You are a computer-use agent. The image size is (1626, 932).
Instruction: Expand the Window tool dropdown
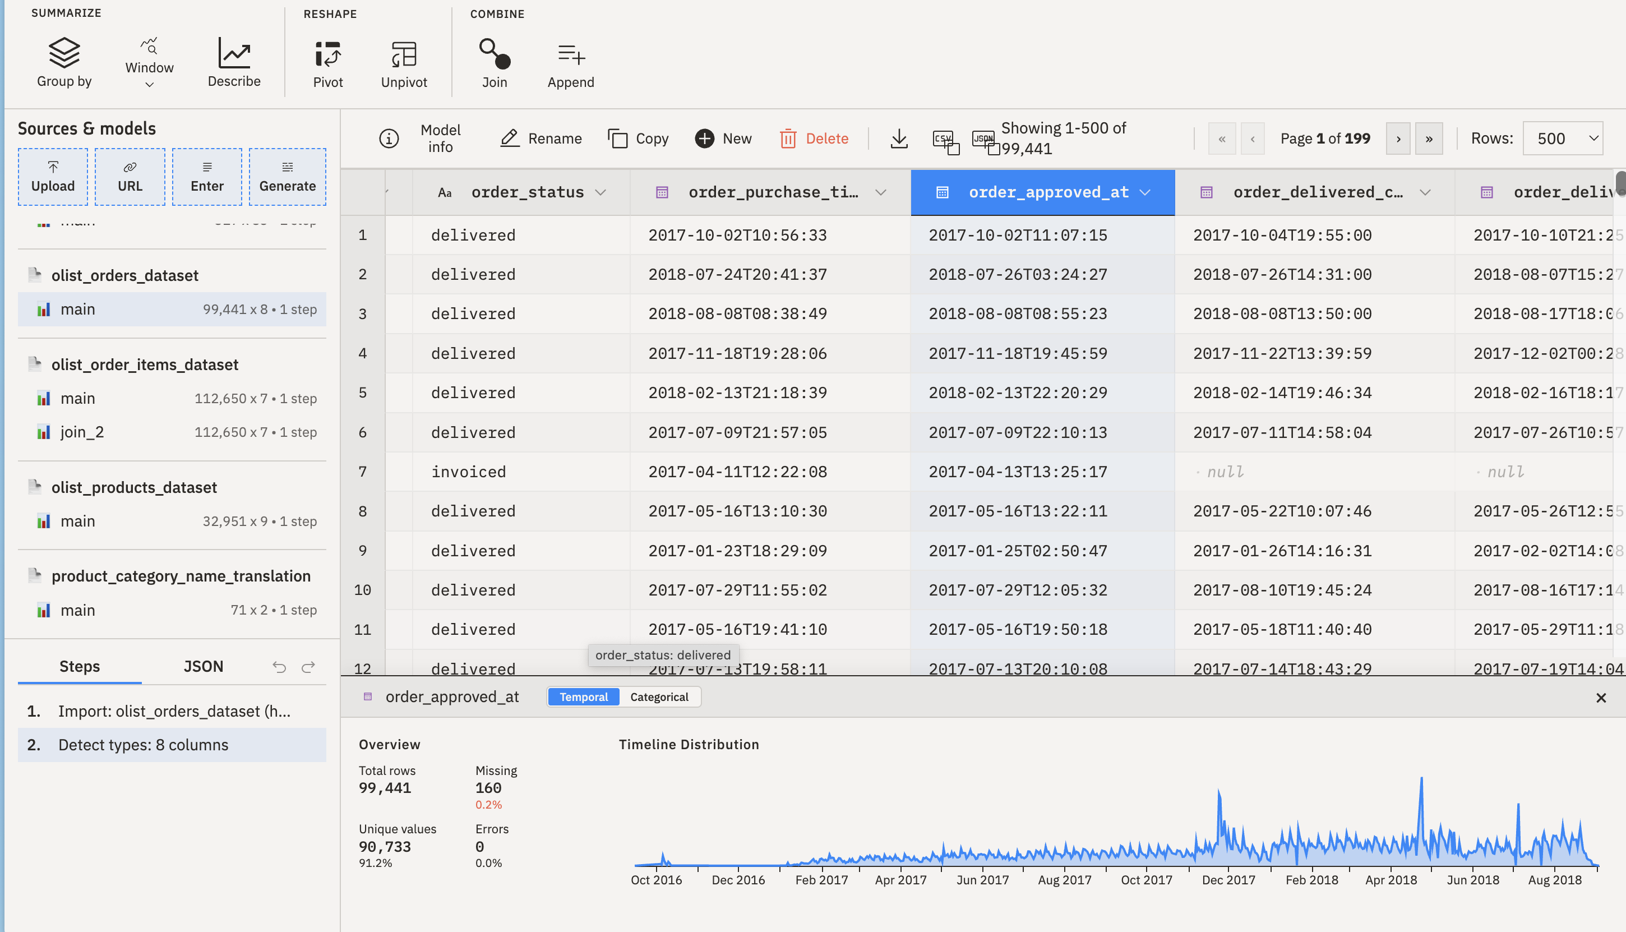pyautogui.click(x=149, y=85)
